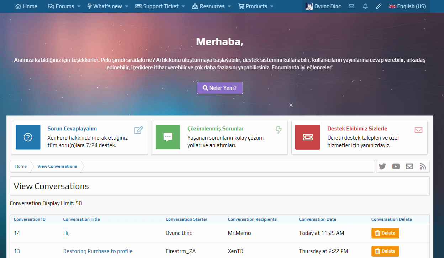Open Ovunc Dinc user account menu
The width and height of the screenshot is (444, 258).
323,6
